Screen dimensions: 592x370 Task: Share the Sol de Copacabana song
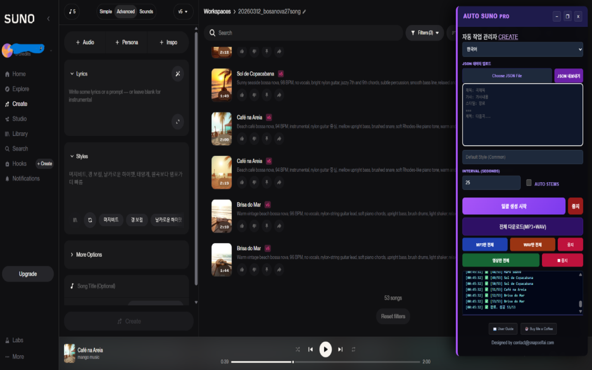coord(279,95)
